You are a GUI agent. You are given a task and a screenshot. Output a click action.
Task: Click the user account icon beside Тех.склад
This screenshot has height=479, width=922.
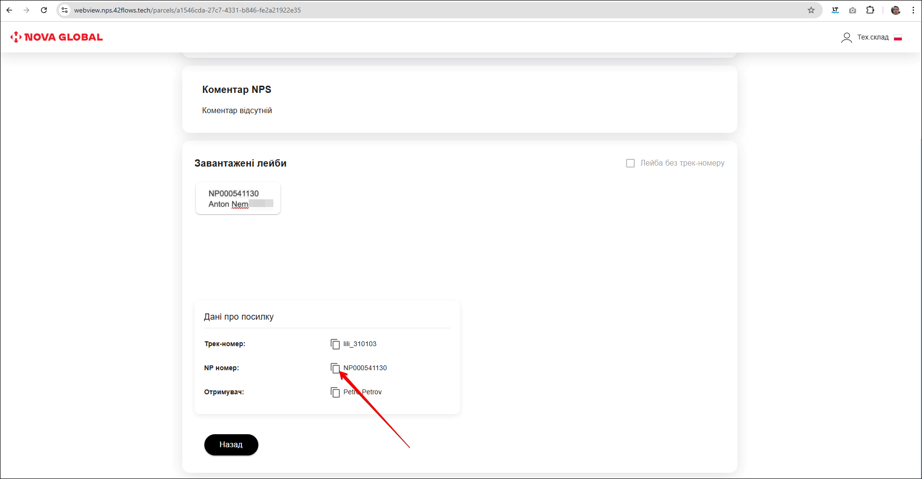tap(846, 38)
